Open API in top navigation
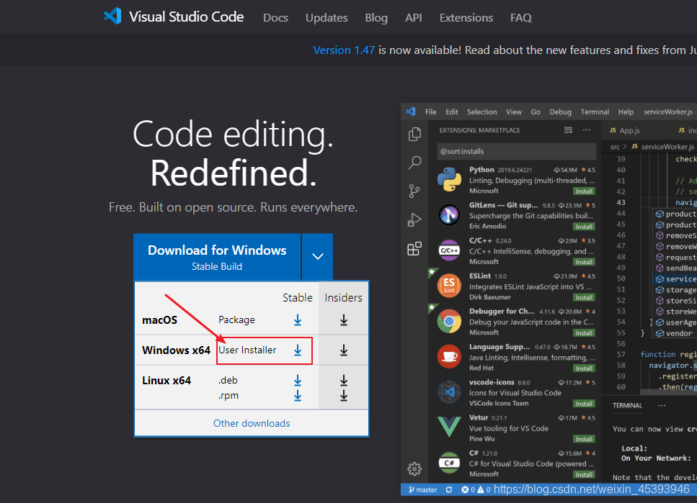Viewport: 697px width, 503px height. tap(414, 18)
